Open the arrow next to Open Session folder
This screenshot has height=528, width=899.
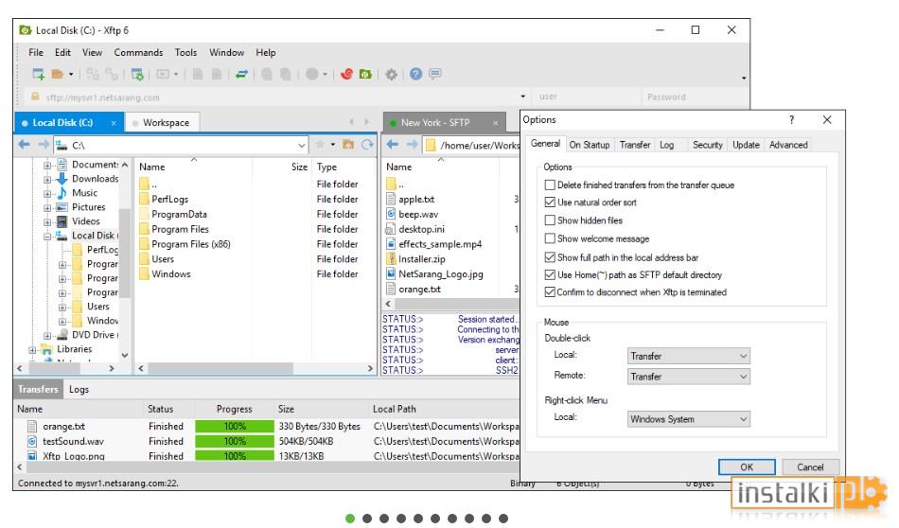coord(71,75)
